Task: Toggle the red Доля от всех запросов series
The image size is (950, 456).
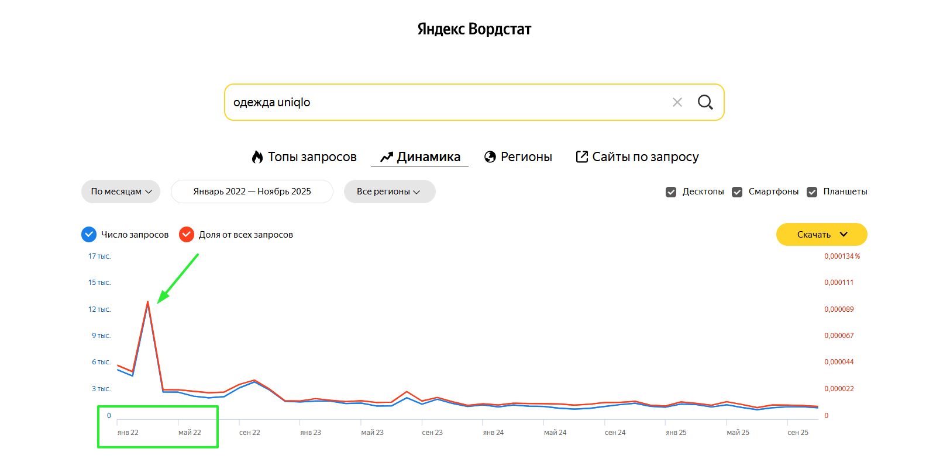Action: (x=187, y=234)
